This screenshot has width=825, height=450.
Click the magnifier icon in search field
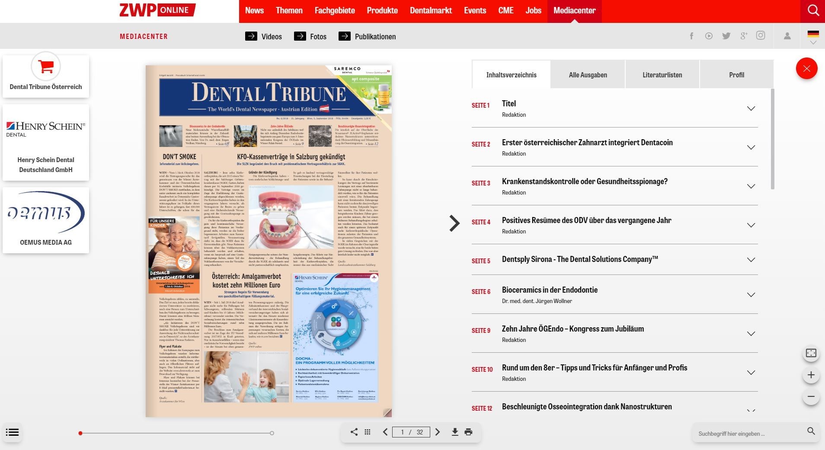click(811, 431)
